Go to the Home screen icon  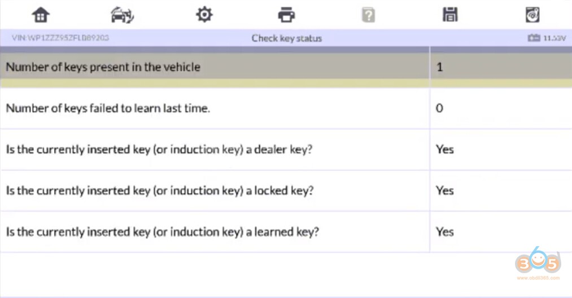pos(41,15)
